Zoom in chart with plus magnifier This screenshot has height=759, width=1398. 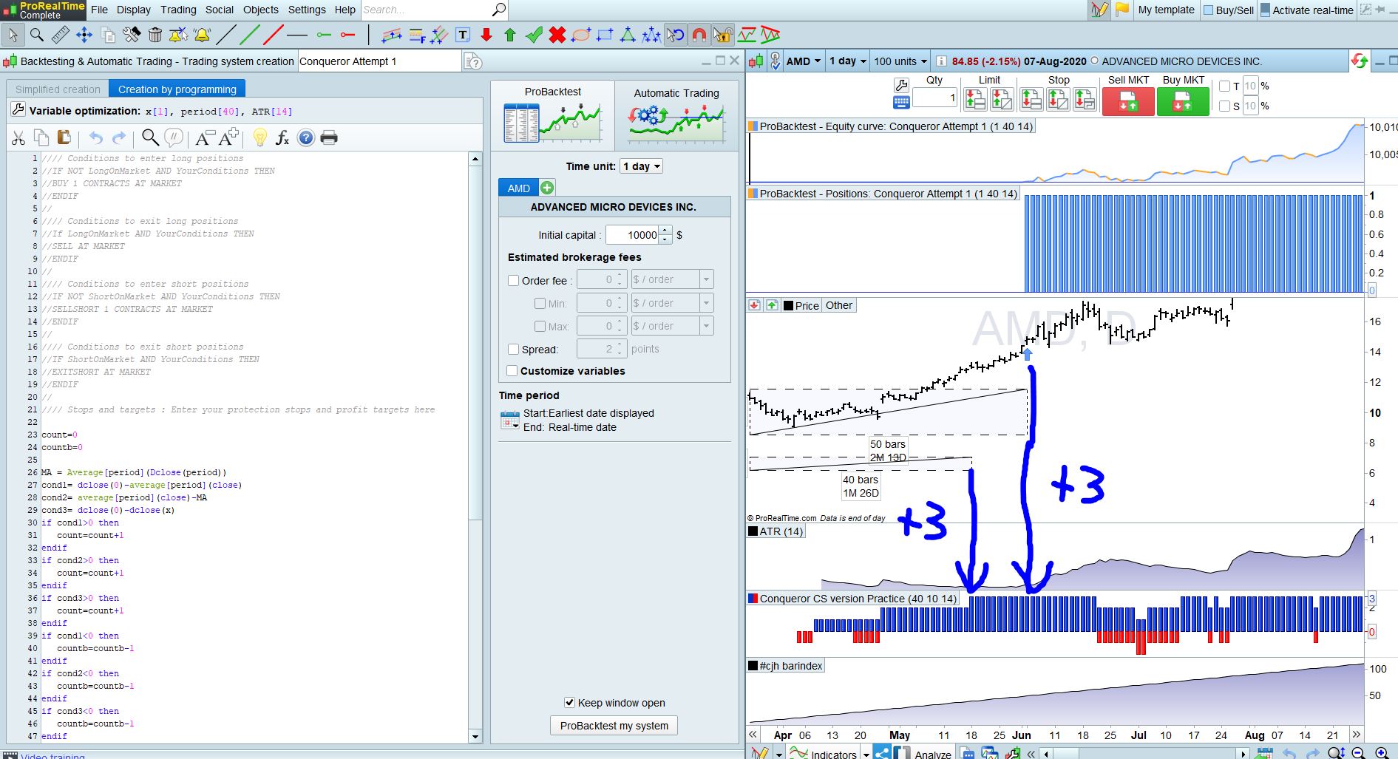tap(1381, 753)
